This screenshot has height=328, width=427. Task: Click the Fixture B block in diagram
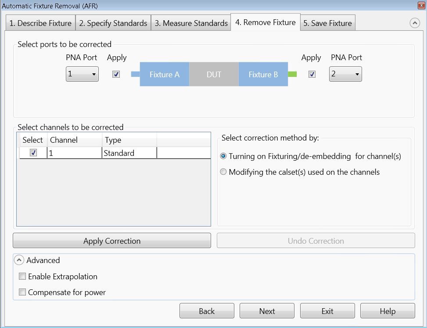click(x=263, y=74)
